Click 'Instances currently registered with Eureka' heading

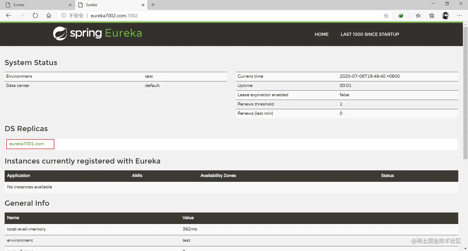pos(83,161)
